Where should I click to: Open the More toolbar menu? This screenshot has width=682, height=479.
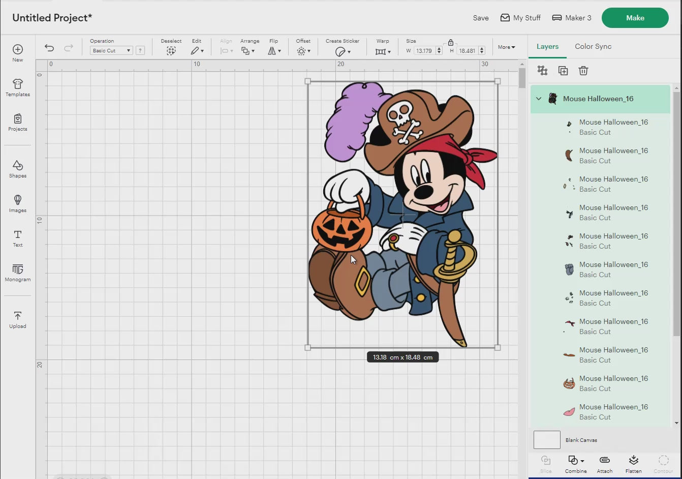(506, 47)
